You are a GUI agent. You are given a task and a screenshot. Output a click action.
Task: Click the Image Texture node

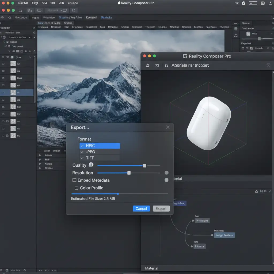point(224,235)
